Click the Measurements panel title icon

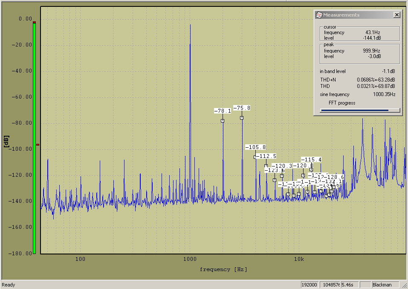click(318, 15)
